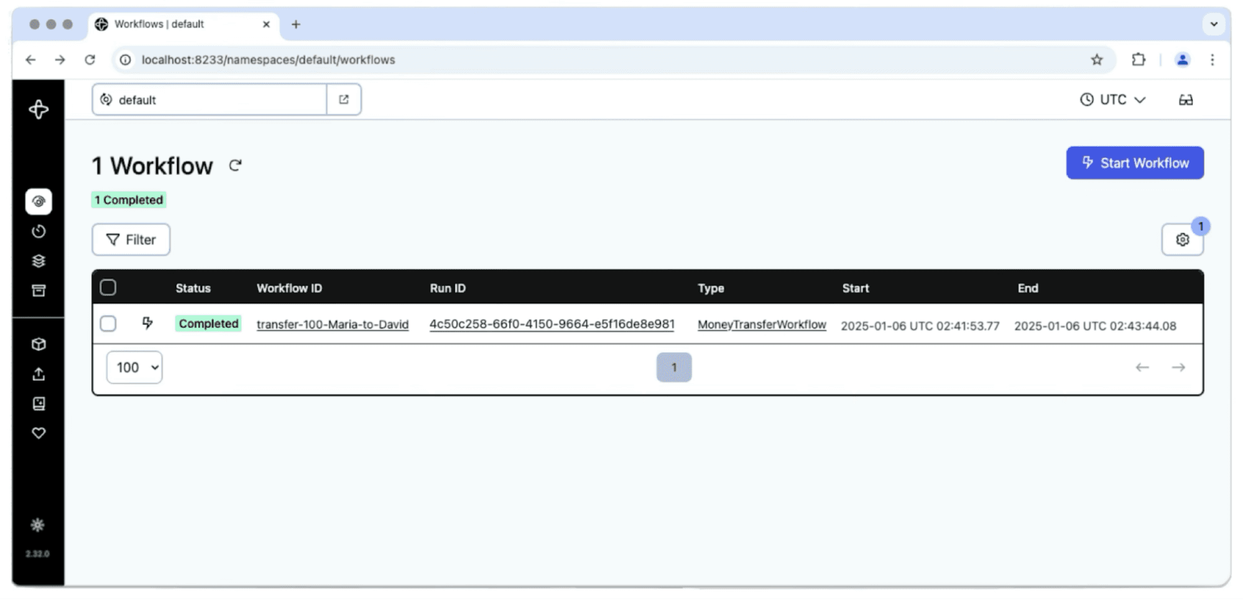The height and width of the screenshot is (600, 1243).
Task: Toggle the glasses view mode icon
Action: [x=1185, y=99]
